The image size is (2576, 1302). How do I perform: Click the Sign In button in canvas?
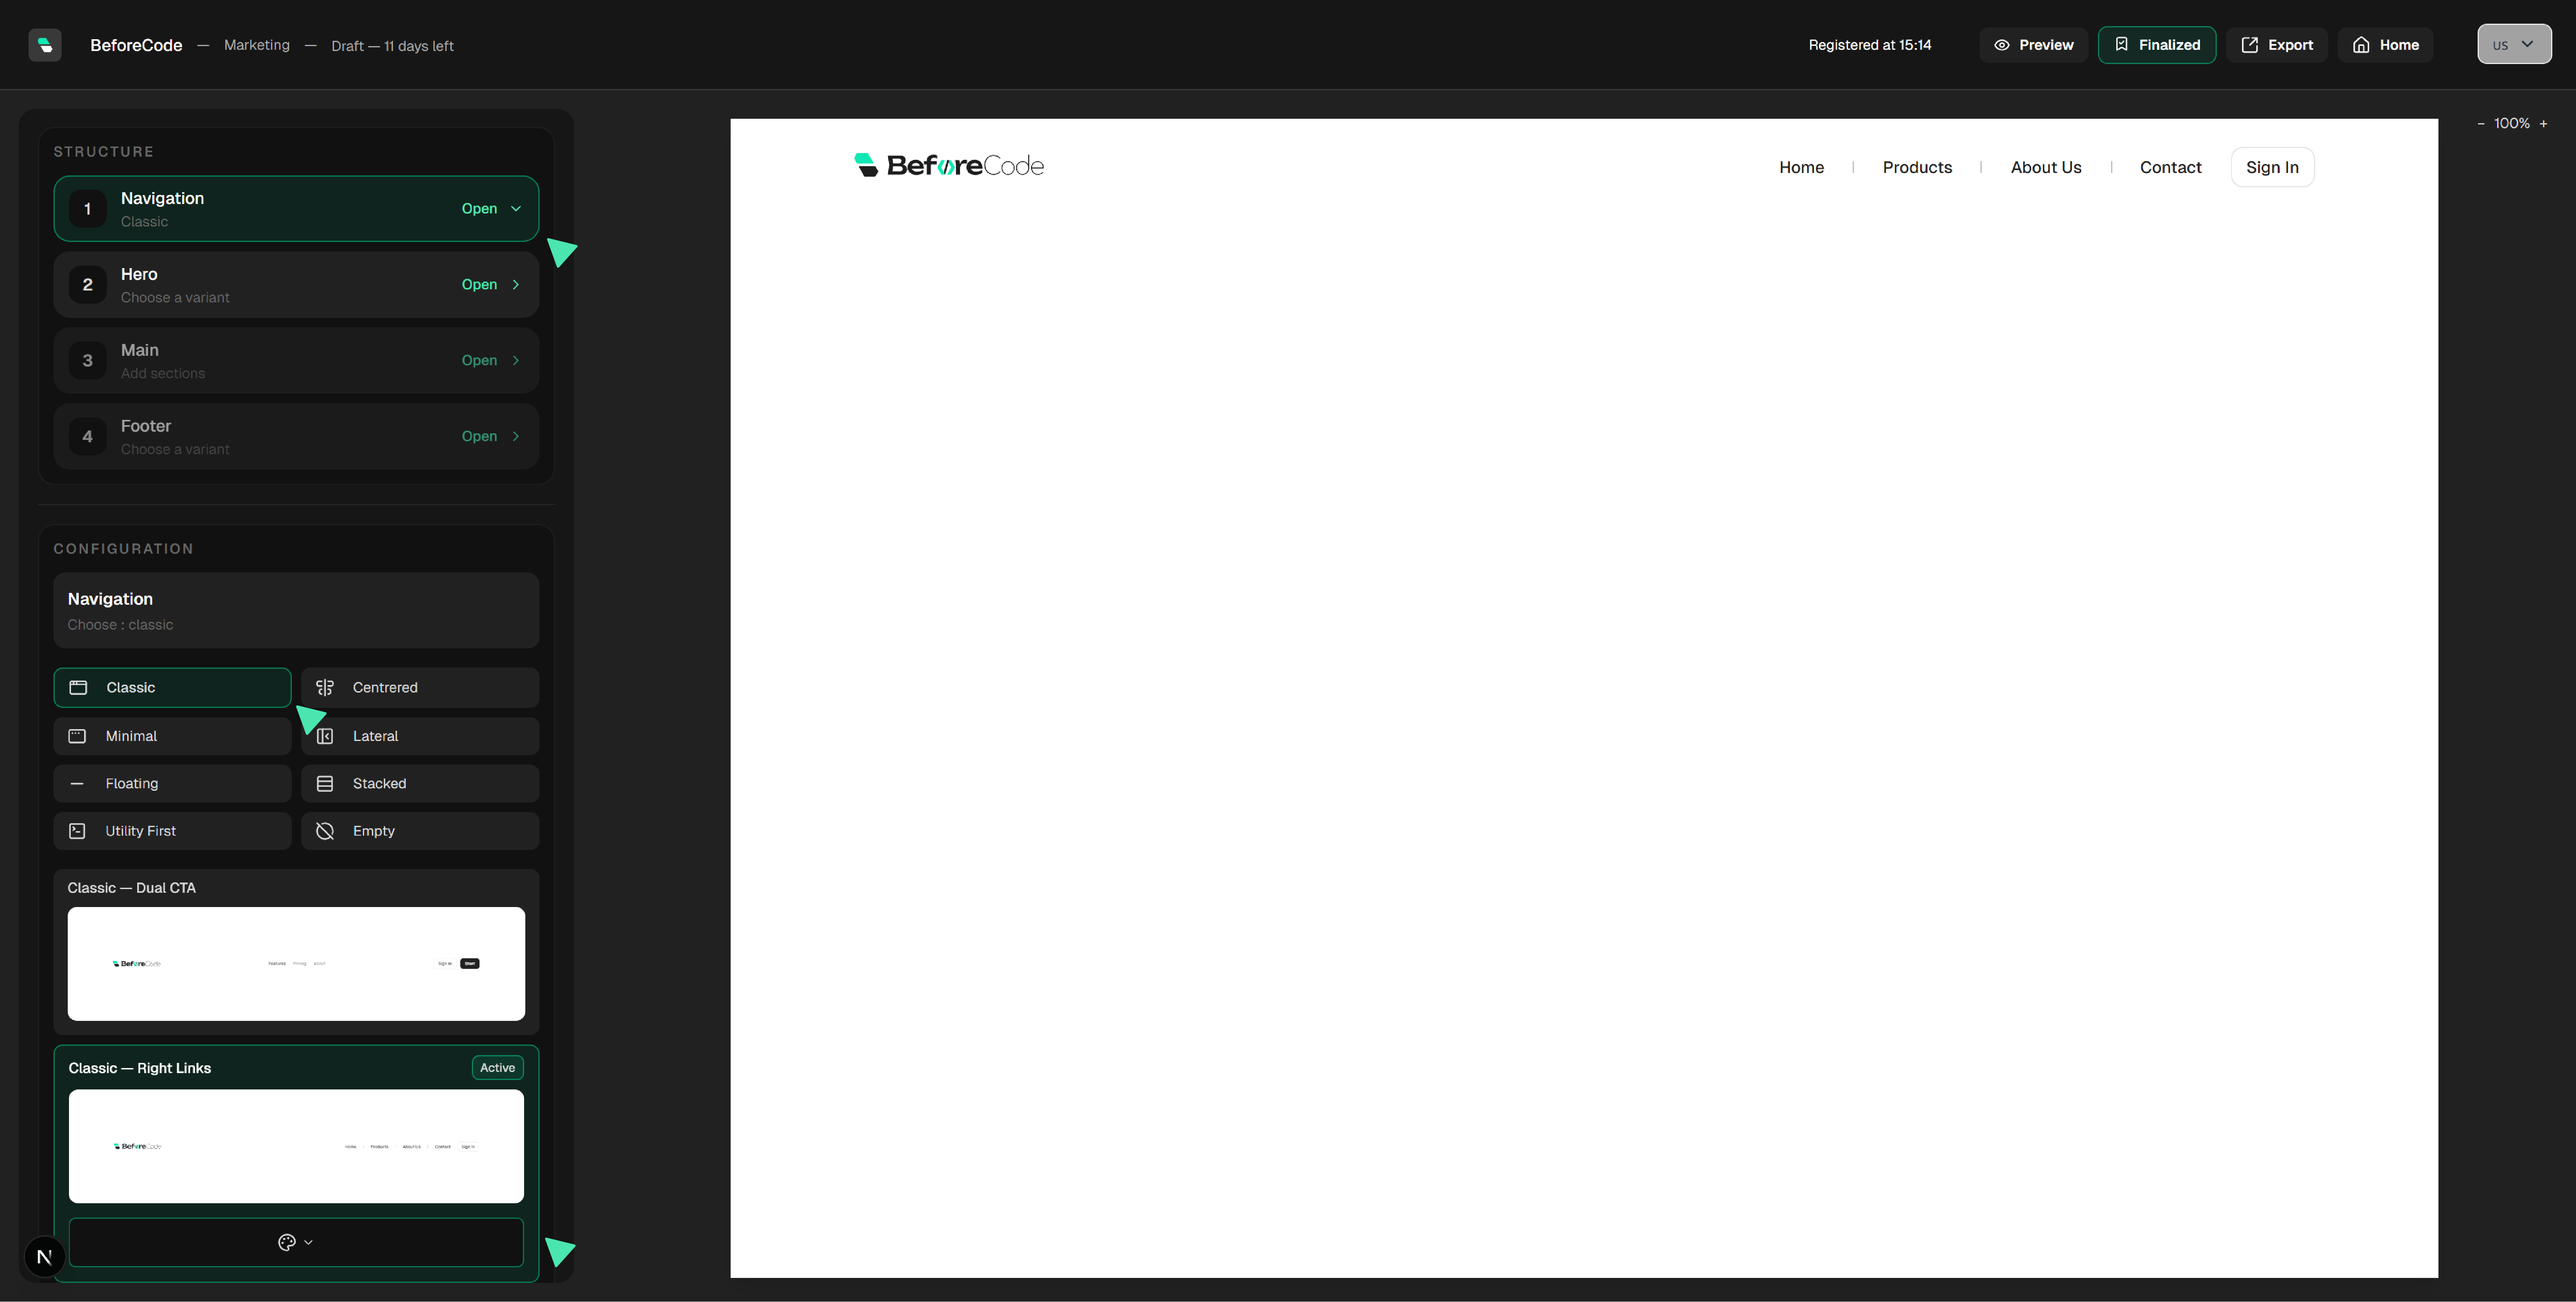[x=2272, y=167]
